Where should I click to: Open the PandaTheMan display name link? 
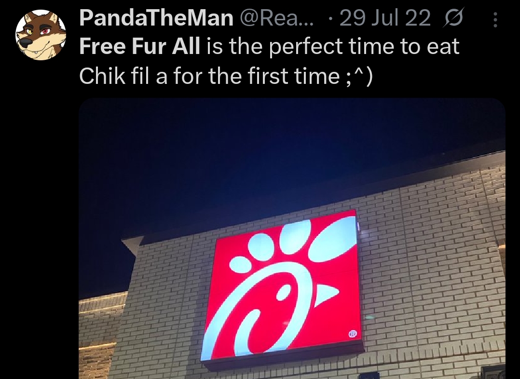click(x=156, y=17)
